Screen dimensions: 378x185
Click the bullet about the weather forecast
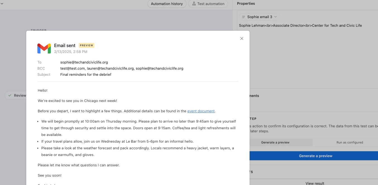point(138,151)
